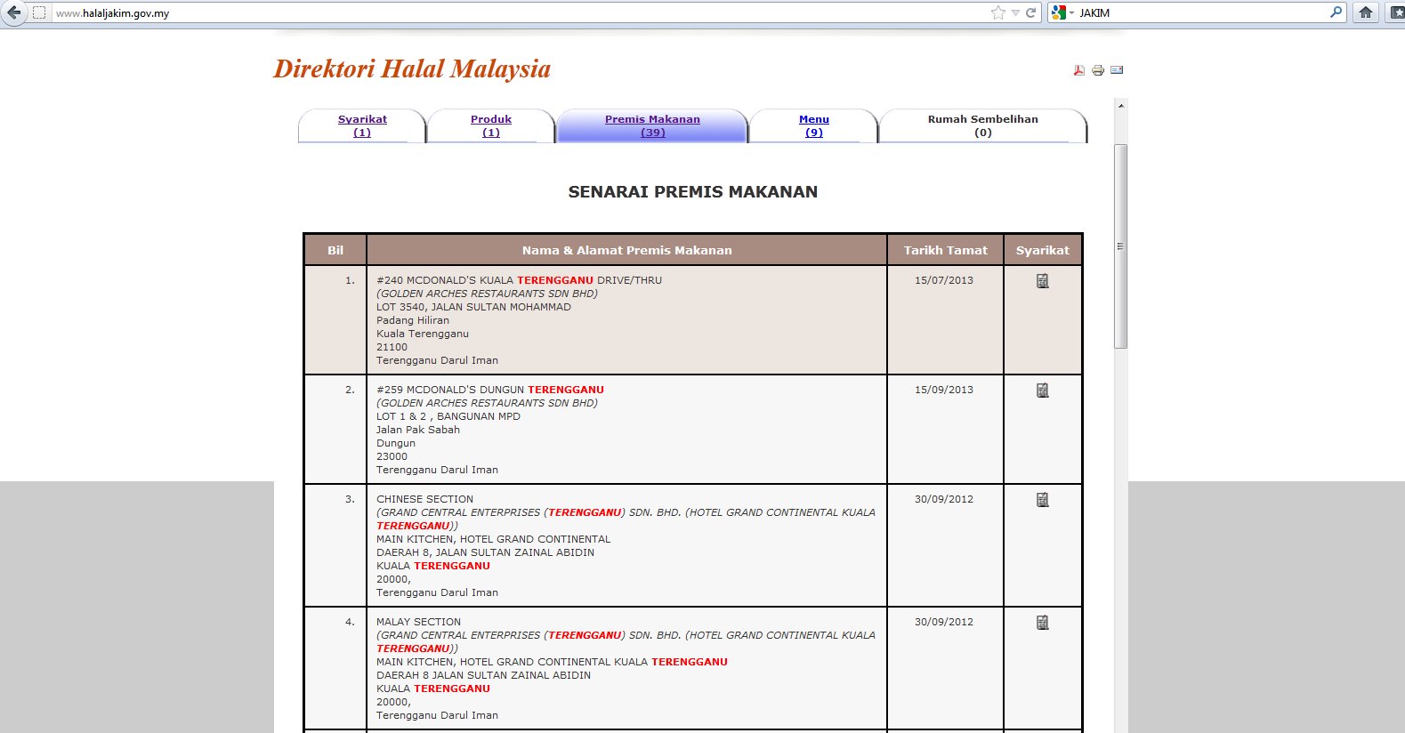Select the expiry date 15/07/2013
Image resolution: width=1405 pixels, height=733 pixels.
(x=944, y=280)
